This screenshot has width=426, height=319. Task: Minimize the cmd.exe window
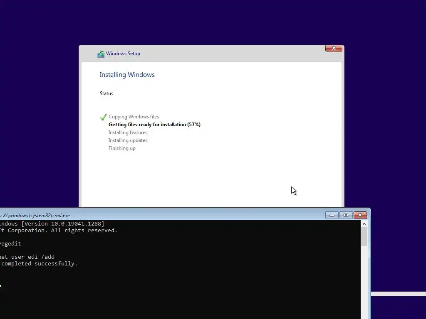tap(332, 215)
